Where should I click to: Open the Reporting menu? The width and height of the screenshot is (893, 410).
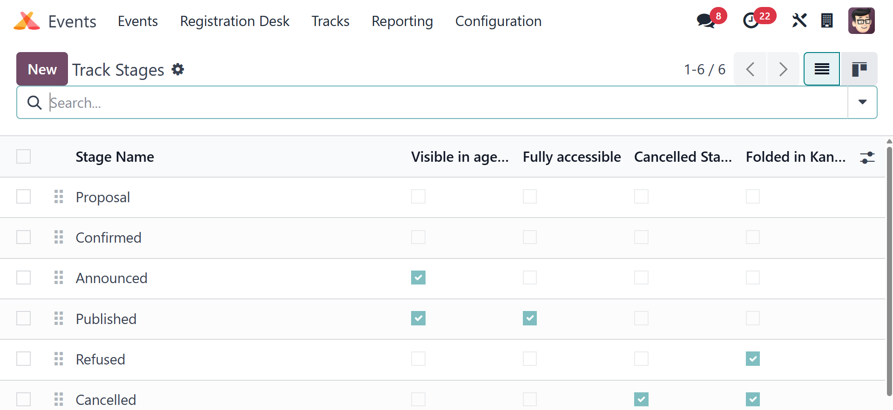[x=402, y=21]
